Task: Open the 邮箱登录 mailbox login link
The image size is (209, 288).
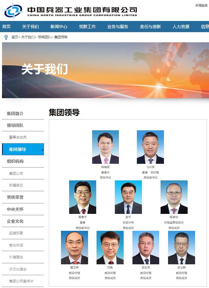Action: pos(202,5)
